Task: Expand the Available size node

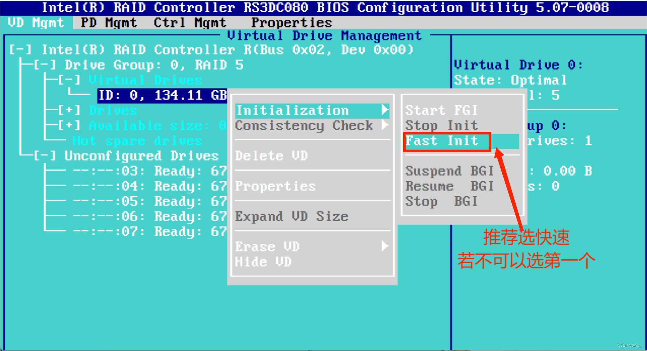Action: (x=69, y=126)
